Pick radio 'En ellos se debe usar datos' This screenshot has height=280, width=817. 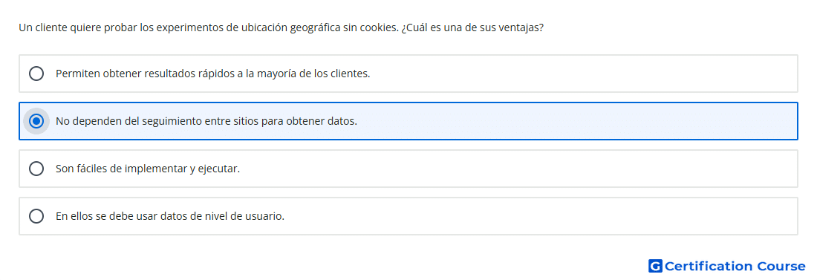point(36,216)
